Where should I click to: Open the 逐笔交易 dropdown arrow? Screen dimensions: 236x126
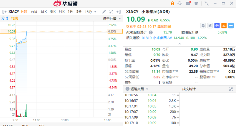point(147,89)
